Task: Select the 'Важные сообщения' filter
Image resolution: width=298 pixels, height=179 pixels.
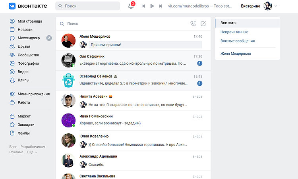Action: [x=238, y=41]
